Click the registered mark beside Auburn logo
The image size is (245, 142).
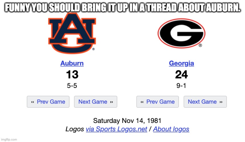93,49
